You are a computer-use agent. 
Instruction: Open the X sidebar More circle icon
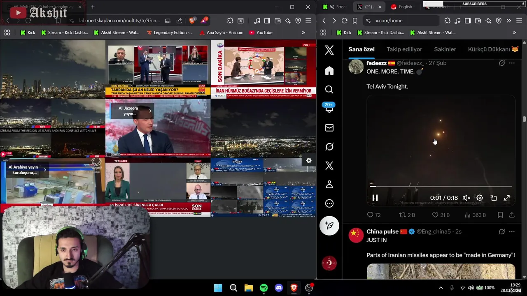coord(329,203)
